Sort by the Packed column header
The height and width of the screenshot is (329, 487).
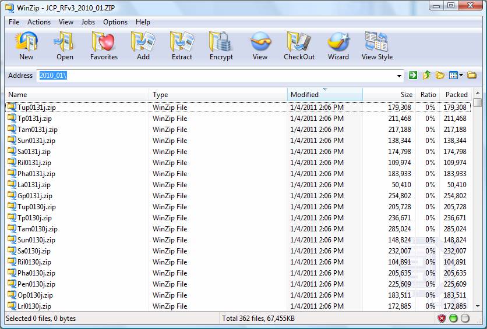[x=456, y=95]
